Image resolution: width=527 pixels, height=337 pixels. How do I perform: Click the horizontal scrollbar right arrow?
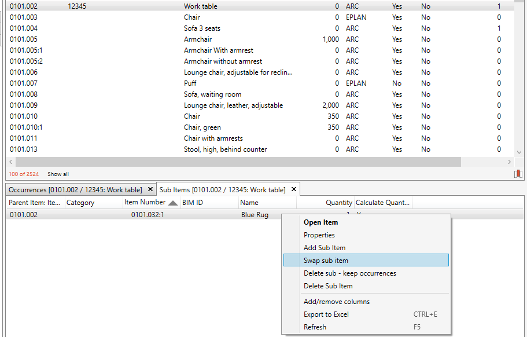pos(509,162)
